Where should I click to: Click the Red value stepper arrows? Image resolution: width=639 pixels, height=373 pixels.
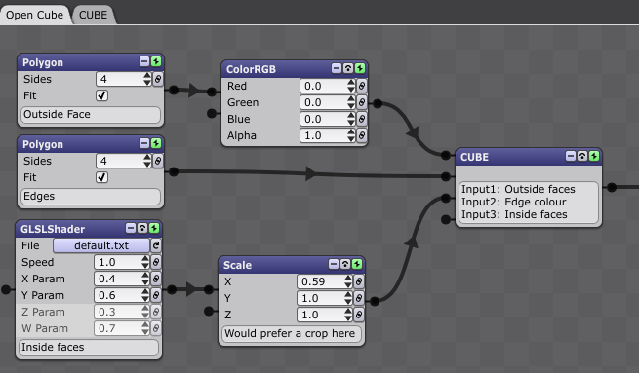pyautogui.click(x=351, y=86)
